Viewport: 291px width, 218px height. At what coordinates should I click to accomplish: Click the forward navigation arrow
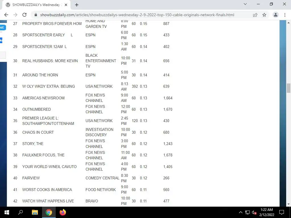tap(15, 15)
